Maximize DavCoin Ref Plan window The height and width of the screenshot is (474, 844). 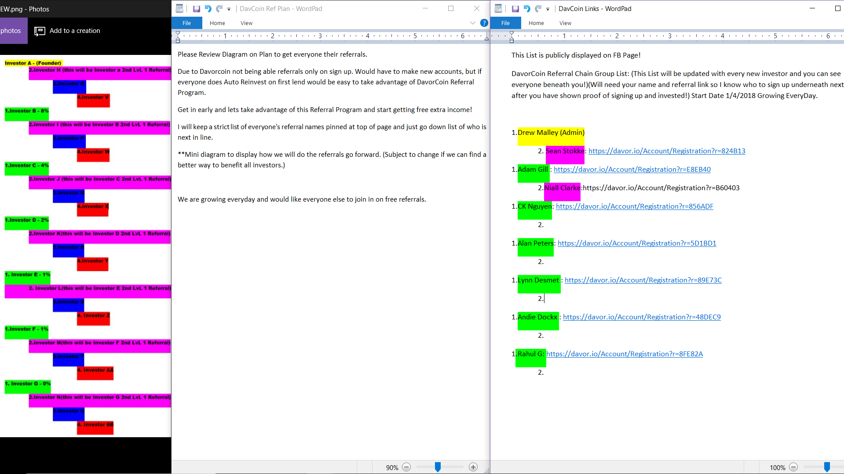coord(451,8)
